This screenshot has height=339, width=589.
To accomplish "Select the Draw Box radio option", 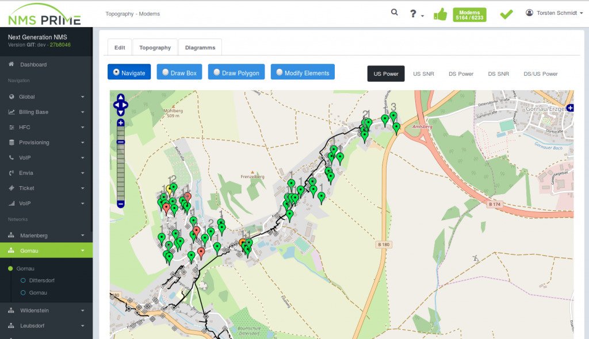I will tap(165, 72).
